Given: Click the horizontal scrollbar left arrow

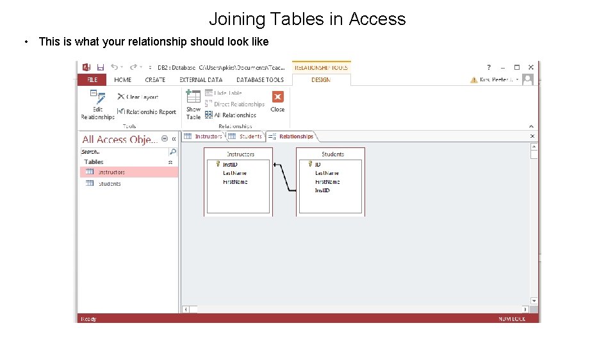Looking at the screenshot, I should 186,309.
